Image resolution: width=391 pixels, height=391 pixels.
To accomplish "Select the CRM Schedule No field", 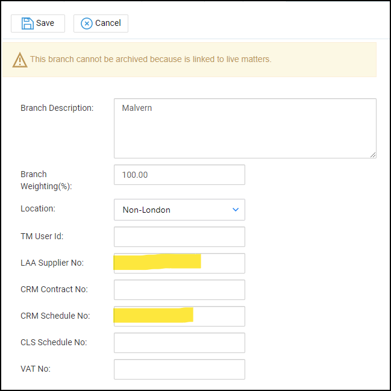I will click(179, 316).
